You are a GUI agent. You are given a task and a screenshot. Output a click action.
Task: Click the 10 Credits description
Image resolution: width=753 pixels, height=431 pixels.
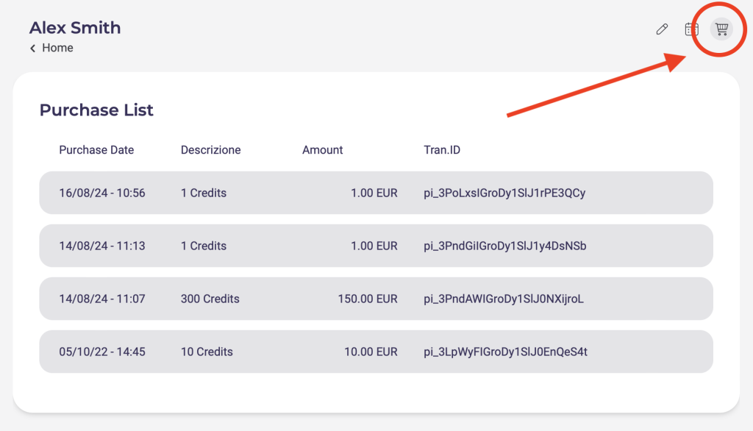[207, 352]
